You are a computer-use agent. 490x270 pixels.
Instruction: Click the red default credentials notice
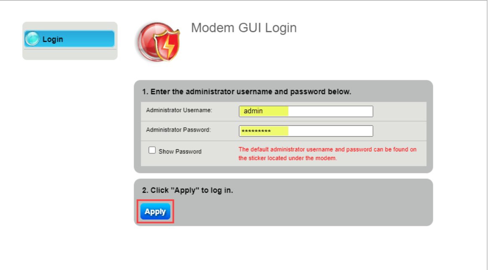point(328,154)
